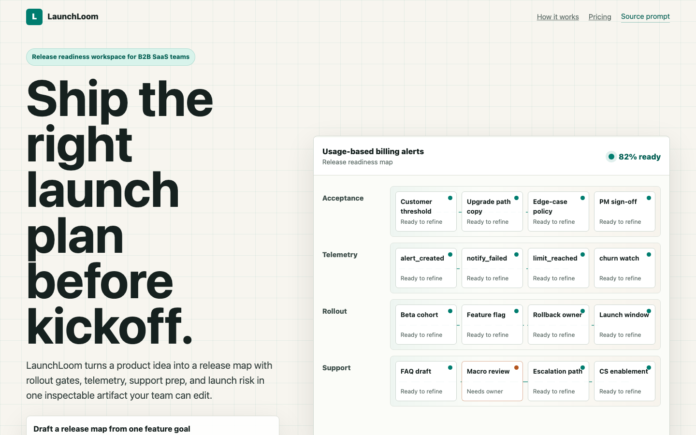This screenshot has width=696, height=435.
Task: Click the Ship the right launch plan headline
Action: (120, 213)
